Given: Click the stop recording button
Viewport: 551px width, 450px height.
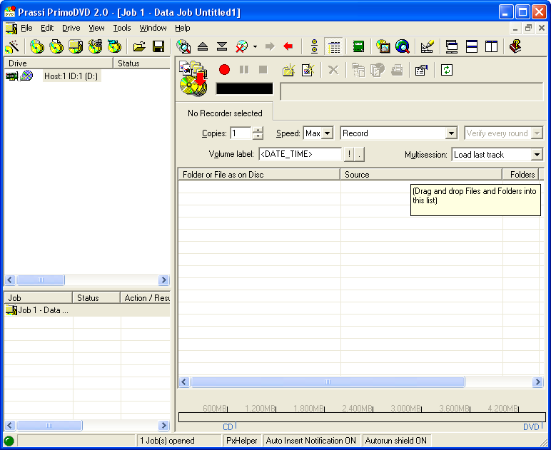Looking at the screenshot, I should (x=263, y=69).
